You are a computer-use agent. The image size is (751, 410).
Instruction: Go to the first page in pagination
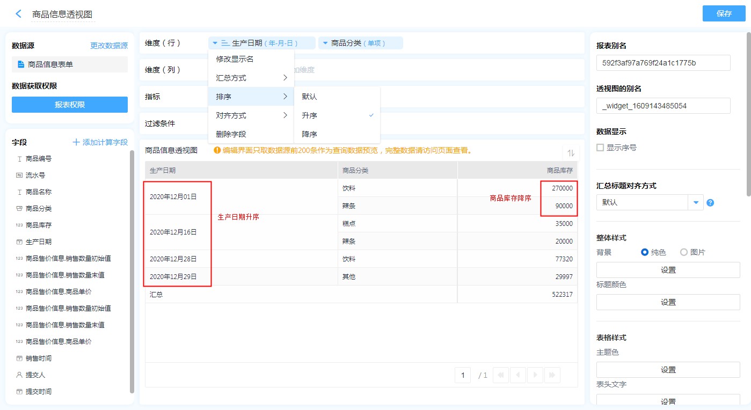[x=500, y=375]
